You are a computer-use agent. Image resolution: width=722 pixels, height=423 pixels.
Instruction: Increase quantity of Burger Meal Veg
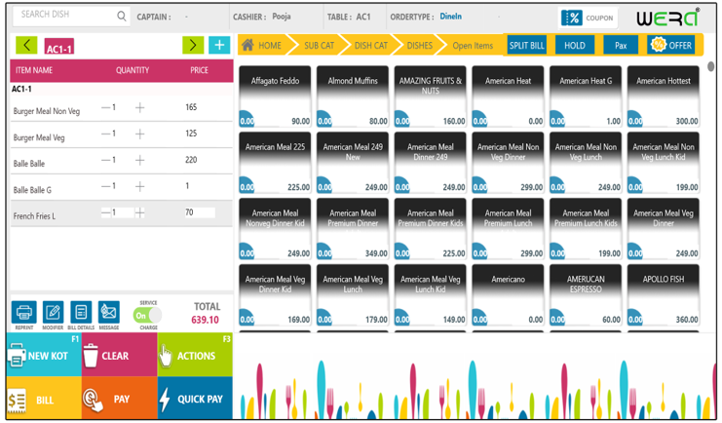coord(140,135)
